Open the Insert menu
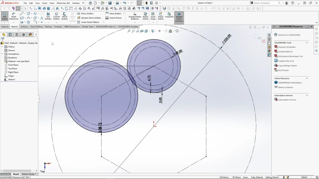 coord(45,3)
